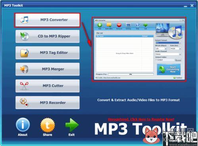Click the red Remove icon in preview
Screen dimensions: 198x146
(x=119, y=25)
